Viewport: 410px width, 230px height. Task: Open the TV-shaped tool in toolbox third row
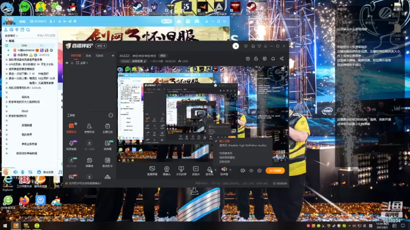click(89, 162)
